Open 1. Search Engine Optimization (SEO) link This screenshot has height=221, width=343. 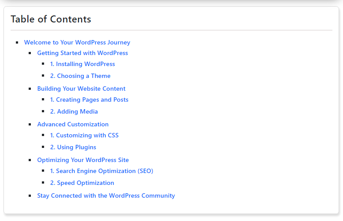[101, 171]
